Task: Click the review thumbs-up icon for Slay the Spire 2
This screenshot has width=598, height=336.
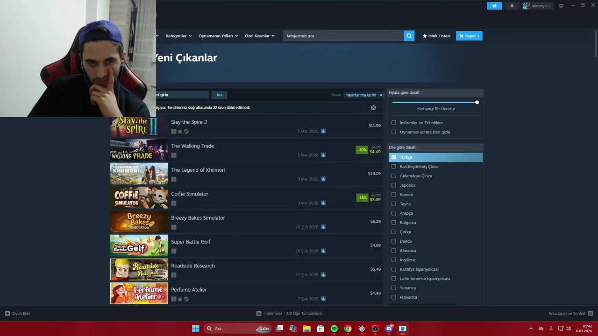Action: tap(323, 131)
